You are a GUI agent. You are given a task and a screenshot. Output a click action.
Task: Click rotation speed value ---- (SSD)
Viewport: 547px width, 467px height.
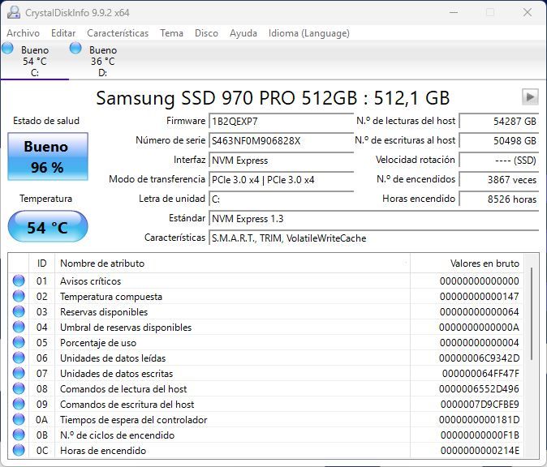499,161
